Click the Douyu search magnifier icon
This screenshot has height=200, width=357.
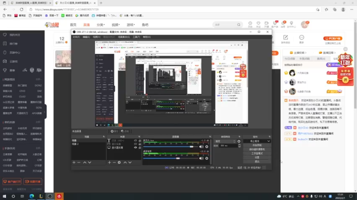[239, 25]
